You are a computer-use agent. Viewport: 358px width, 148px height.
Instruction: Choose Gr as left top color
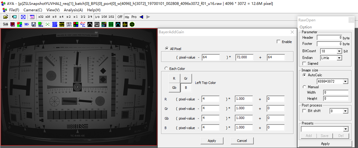(x=186, y=78)
